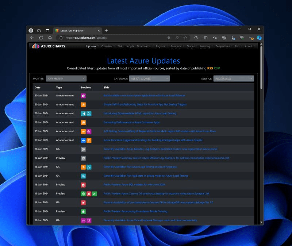Open the Timeboards navigation menu
The width and height of the screenshot is (292, 246).
(145, 46)
